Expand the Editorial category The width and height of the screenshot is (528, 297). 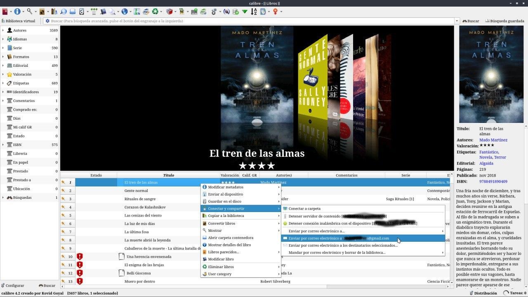(3, 66)
